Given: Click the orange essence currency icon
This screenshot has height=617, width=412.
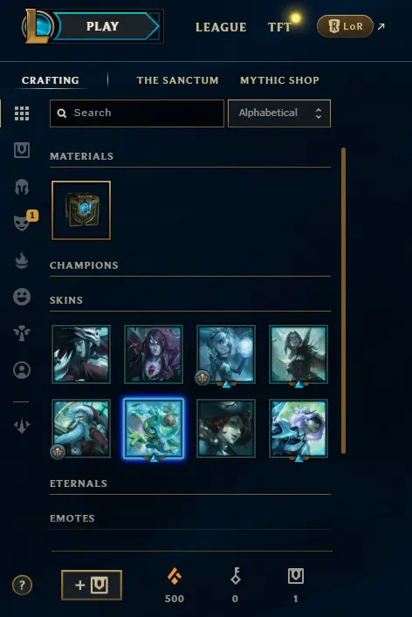Looking at the screenshot, I should [175, 576].
